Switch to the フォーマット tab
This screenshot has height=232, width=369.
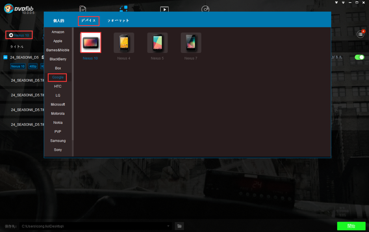pos(118,20)
